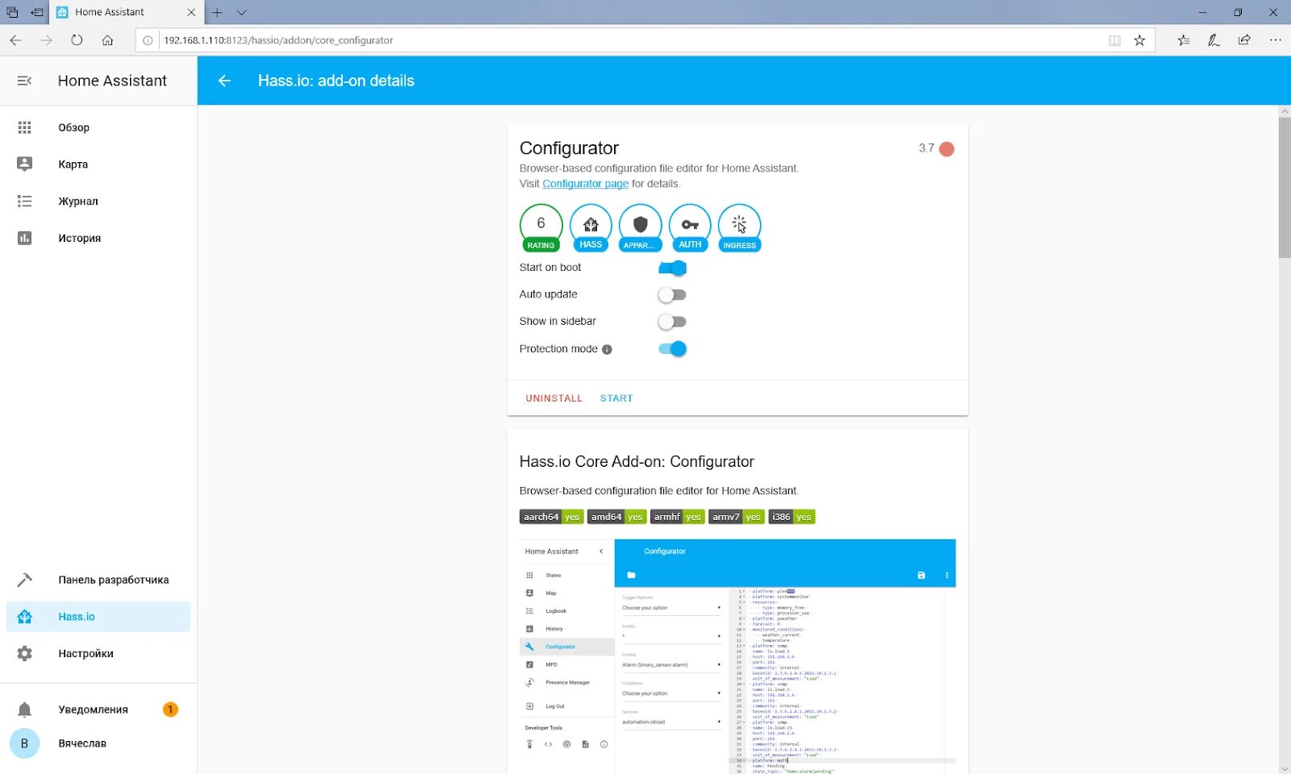Click the rating 6 badge
This screenshot has height=774, width=1291.
point(541,228)
